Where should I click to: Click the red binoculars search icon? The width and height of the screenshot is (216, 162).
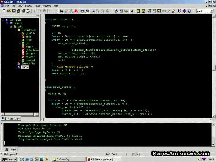76,11
